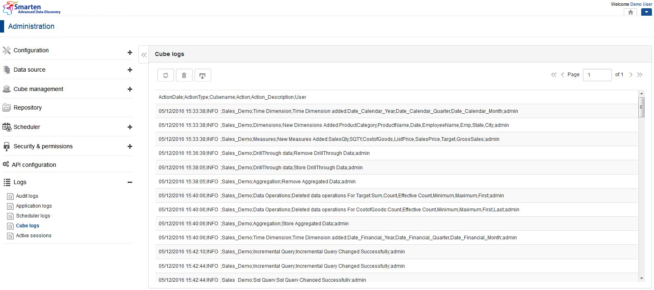
Task: Expand the Cube management section
Action: point(130,89)
